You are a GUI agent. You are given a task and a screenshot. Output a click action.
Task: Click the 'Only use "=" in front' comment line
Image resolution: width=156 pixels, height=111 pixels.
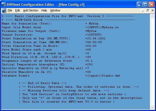[x=81, y=98]
